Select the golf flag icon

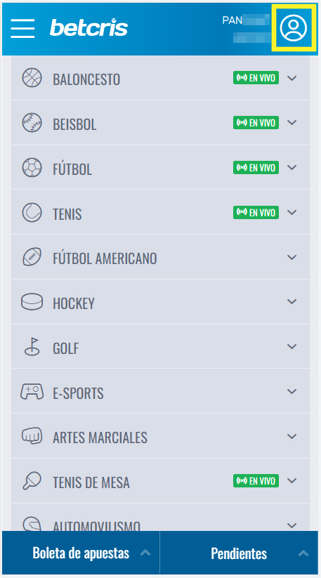(32, 346)
